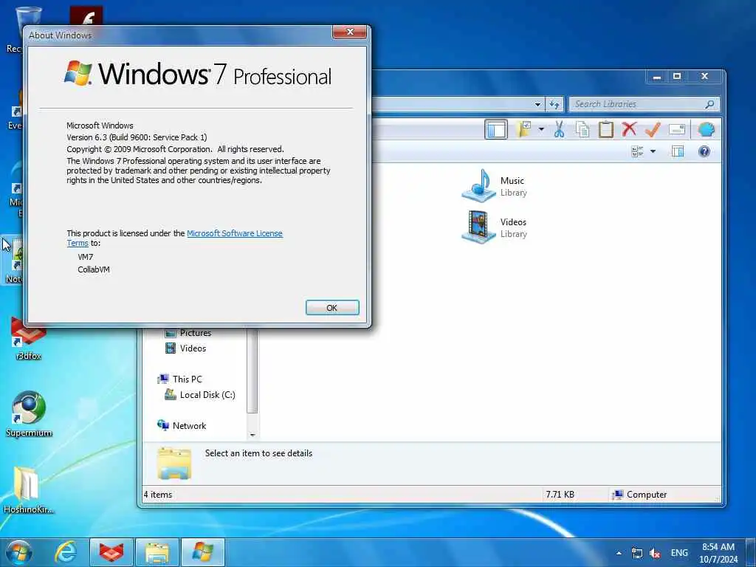The width and height of the screenshot is (756, 567).
Task: Expand the address bar history dropdown
Action: coord(537,104)
